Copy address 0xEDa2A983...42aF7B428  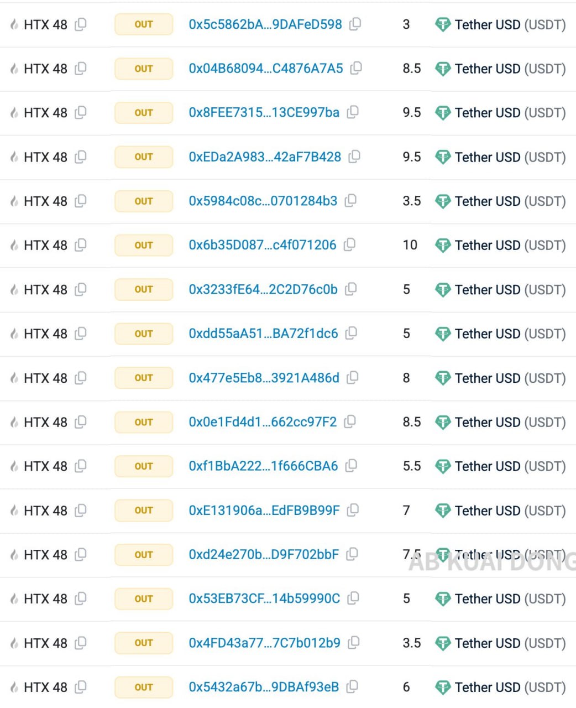354,157
